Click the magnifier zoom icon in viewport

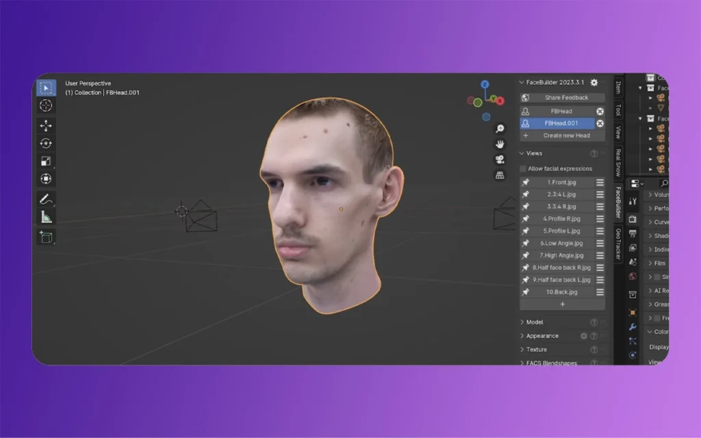tap(500, 129)
